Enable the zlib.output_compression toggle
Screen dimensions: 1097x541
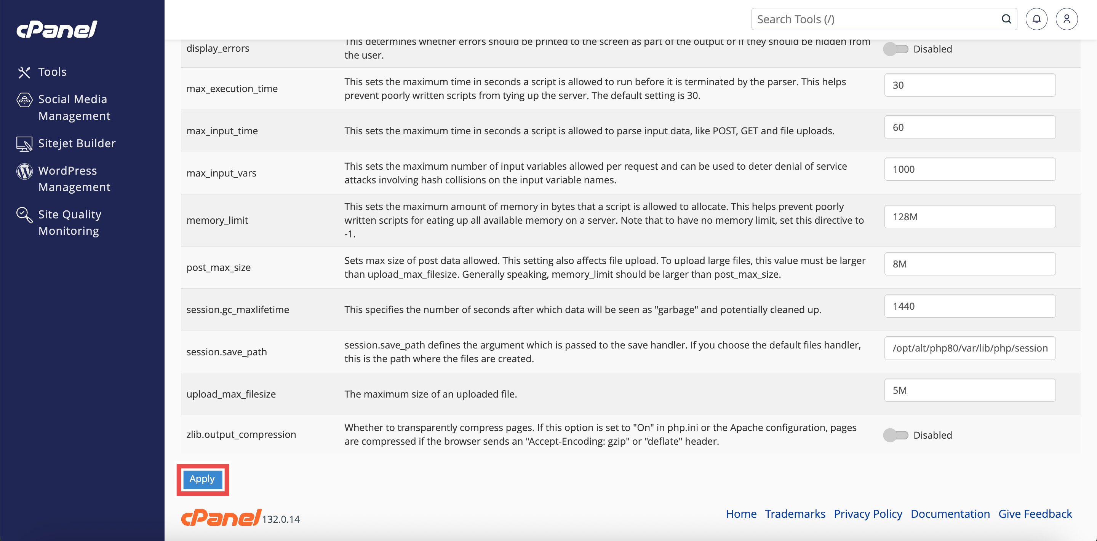(895, 435)
